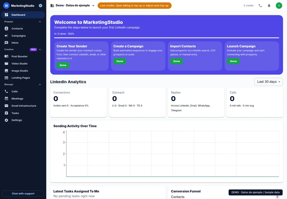Open Email Infrastructure page
287x199 pixels.
pyautogui.click(x=23, y=106)
